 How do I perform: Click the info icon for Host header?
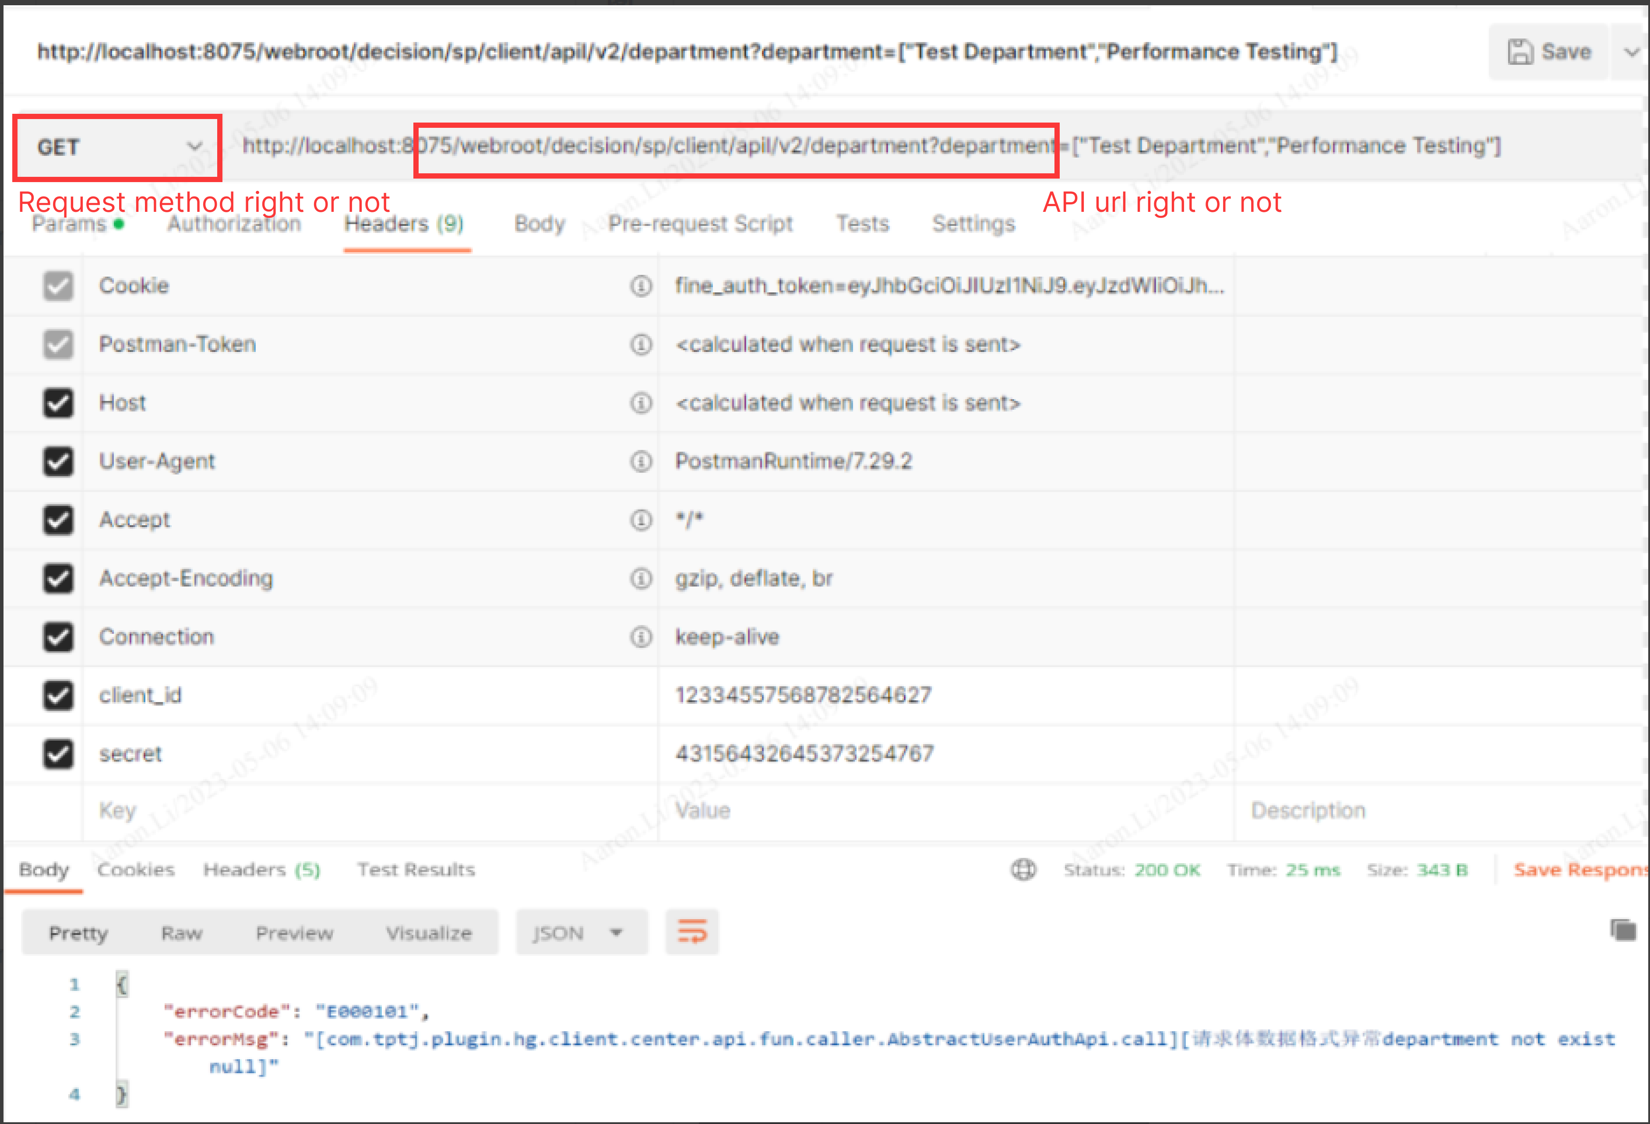click(641, 403)
